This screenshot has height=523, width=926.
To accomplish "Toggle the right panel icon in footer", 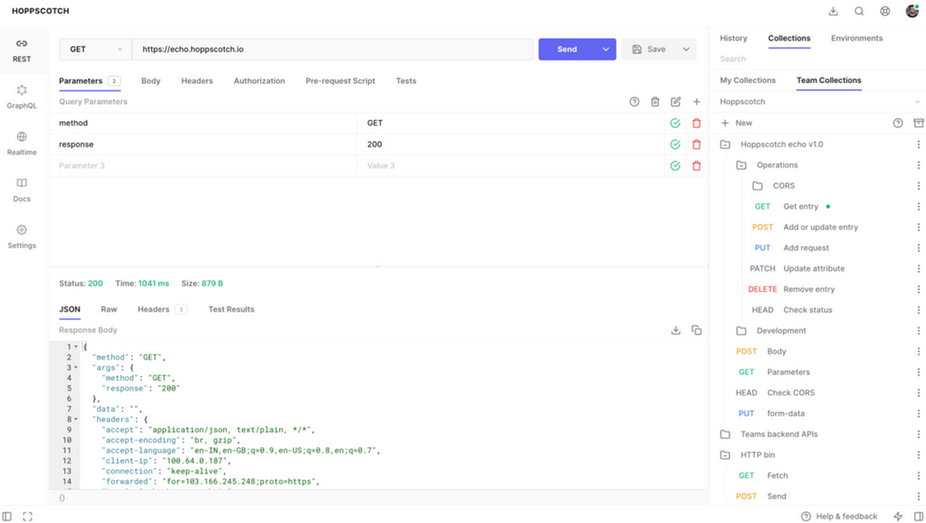I will 918,516.
